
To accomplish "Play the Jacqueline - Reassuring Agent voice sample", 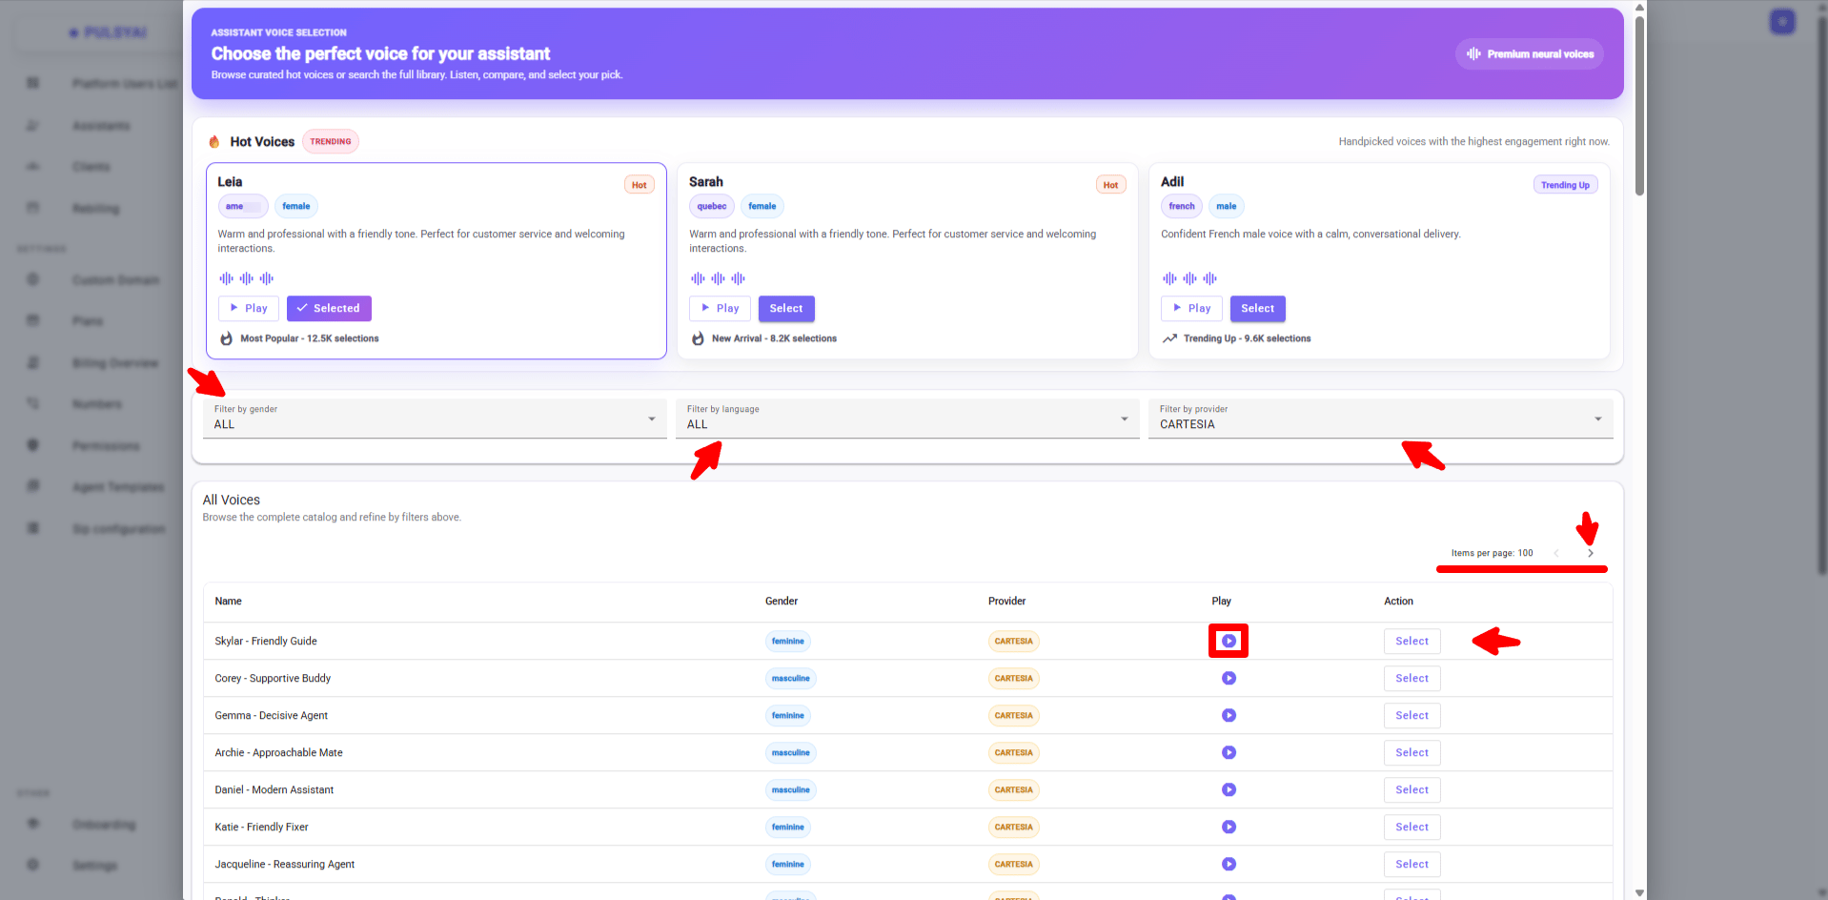I will pyautogui.click(x=1229, y=864).
